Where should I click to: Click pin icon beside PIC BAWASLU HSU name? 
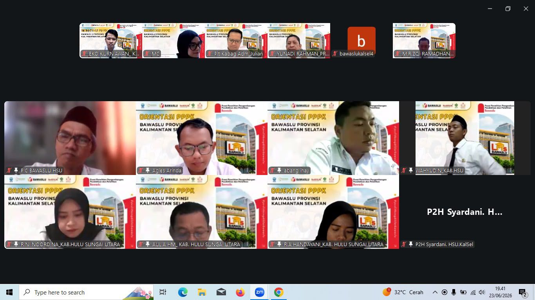[x=16, y=171]
